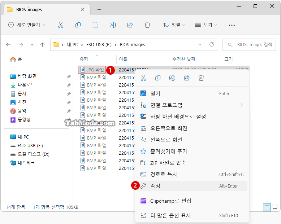Open the 정렬 sort dropdown
The width and height of the screenshot is (281, 224).
(x=174, y=25)
